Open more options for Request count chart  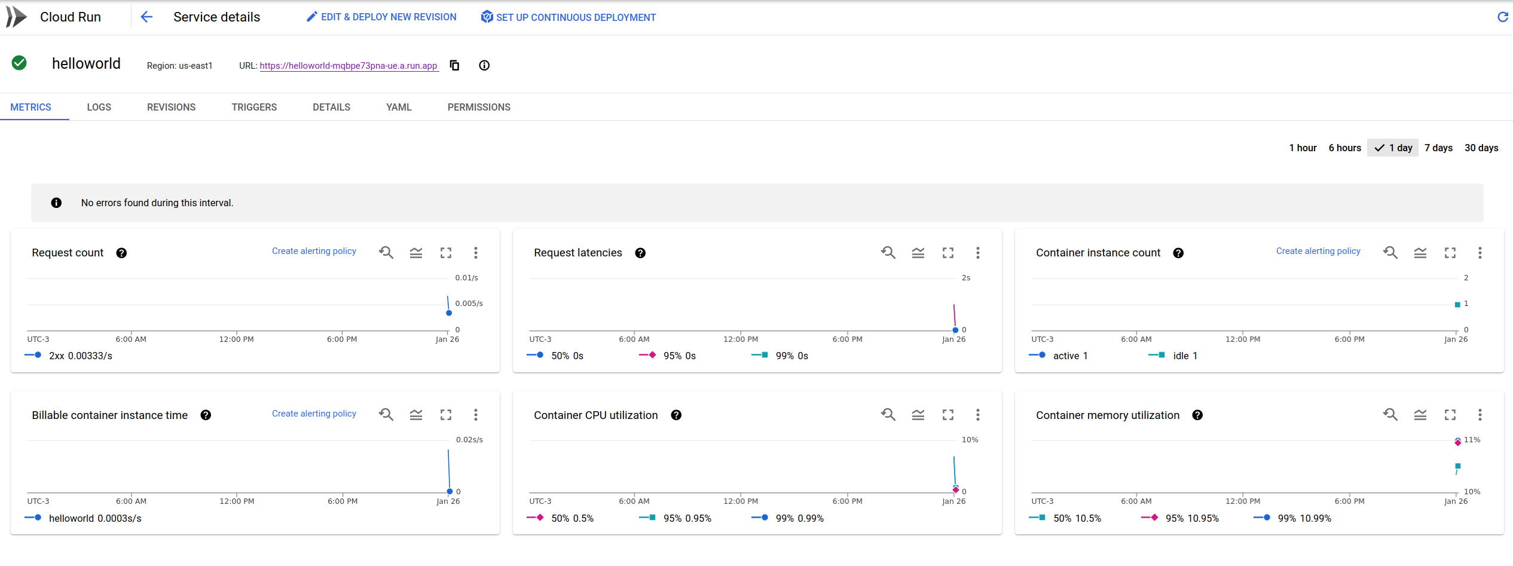click(476, 253)
